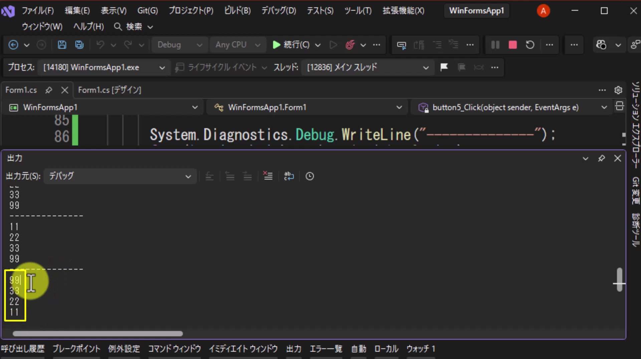This screenshot has height=359, width=641.
Task: Click the Visual Studio logo icon
Action: click(8, 11)
